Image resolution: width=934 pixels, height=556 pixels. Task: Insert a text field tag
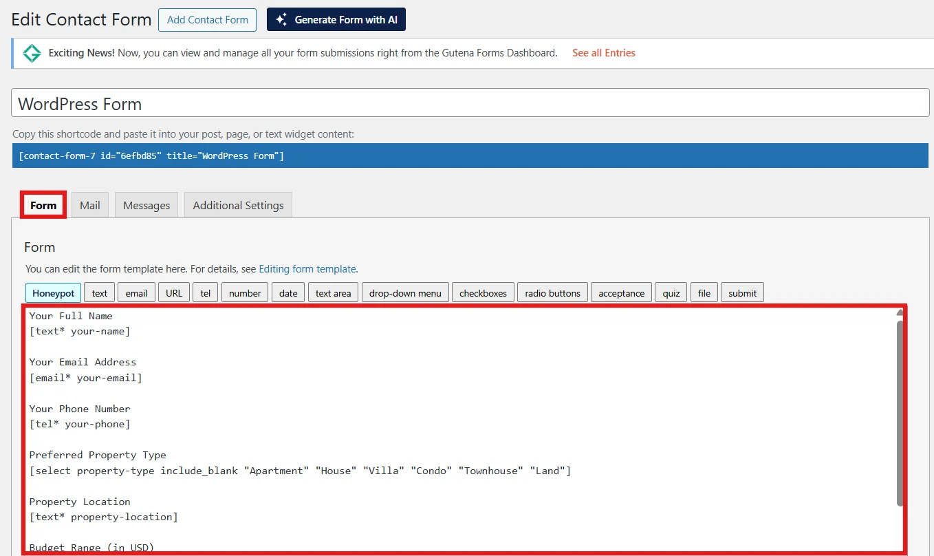click(100, 293)
